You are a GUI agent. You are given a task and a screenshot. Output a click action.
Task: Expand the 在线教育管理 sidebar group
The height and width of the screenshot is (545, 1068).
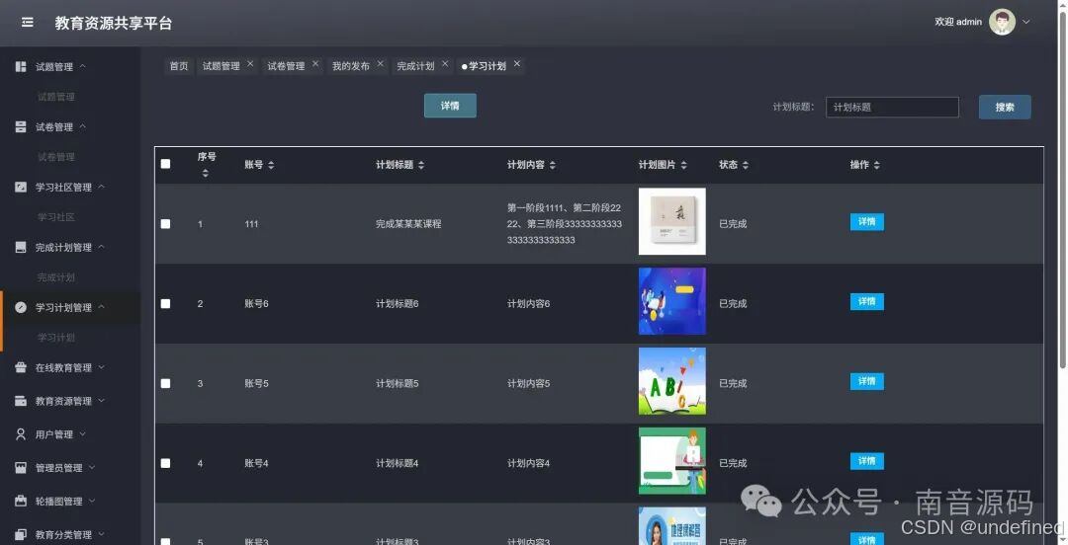(x=102, y=366)
